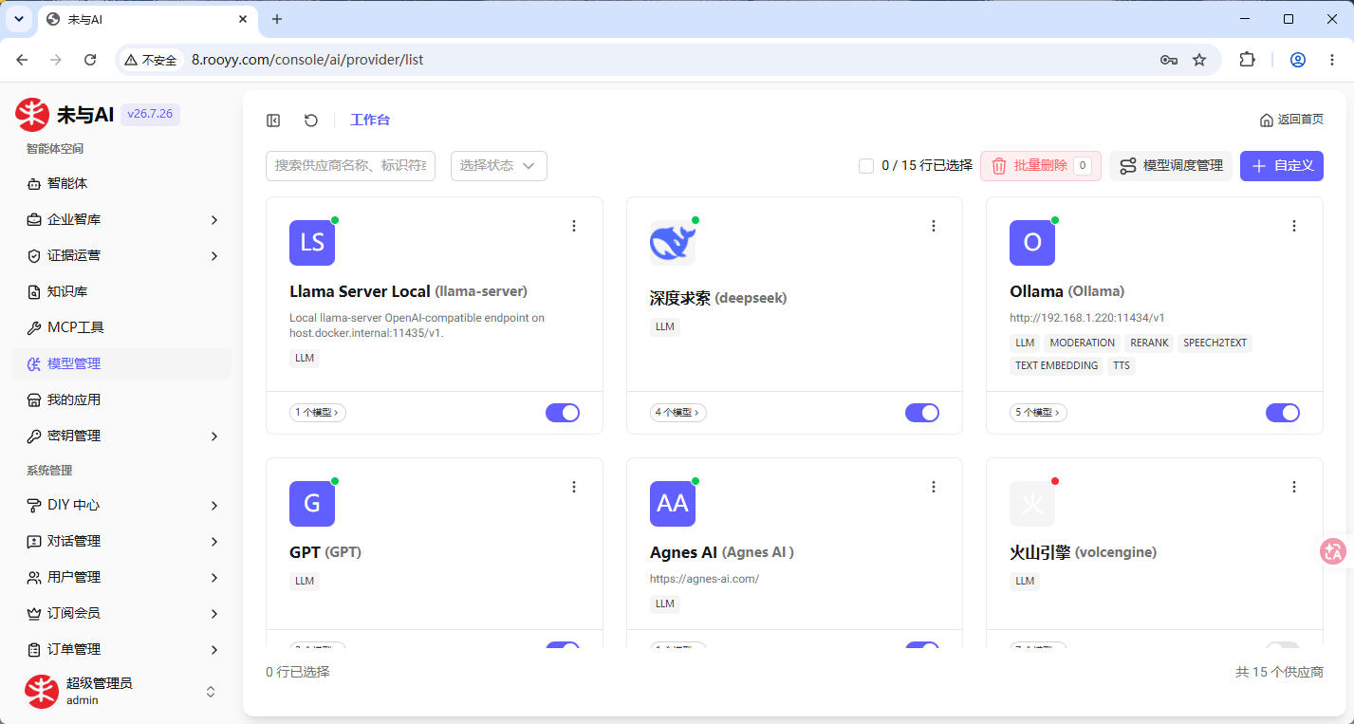Viewport: 1354px width, 724px height.
Task: Open the 选择状态 status dropdown
Action: [499, 165]
